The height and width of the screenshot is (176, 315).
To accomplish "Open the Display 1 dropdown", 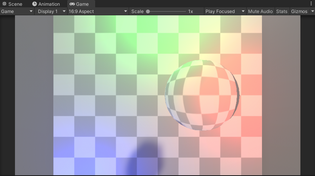I will (x=51, y=11).
